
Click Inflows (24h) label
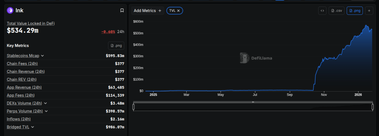pos(19,119)
